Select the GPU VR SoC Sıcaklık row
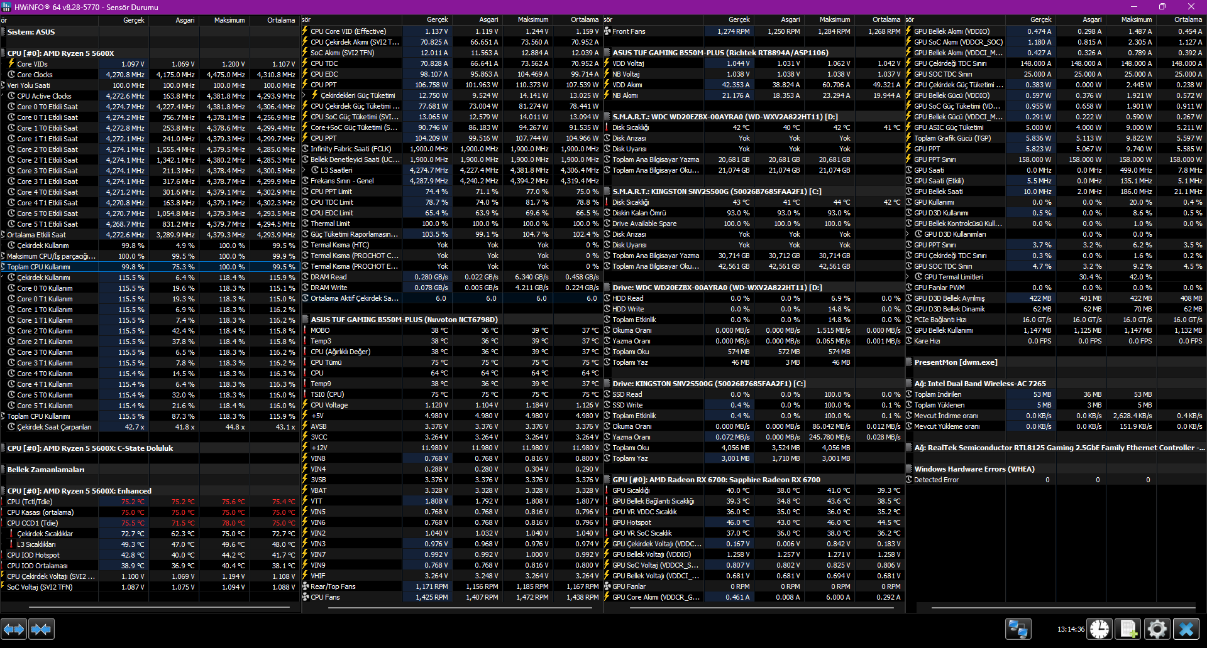This screenshot has height=648, width=1207. click(x=754, y=533)
